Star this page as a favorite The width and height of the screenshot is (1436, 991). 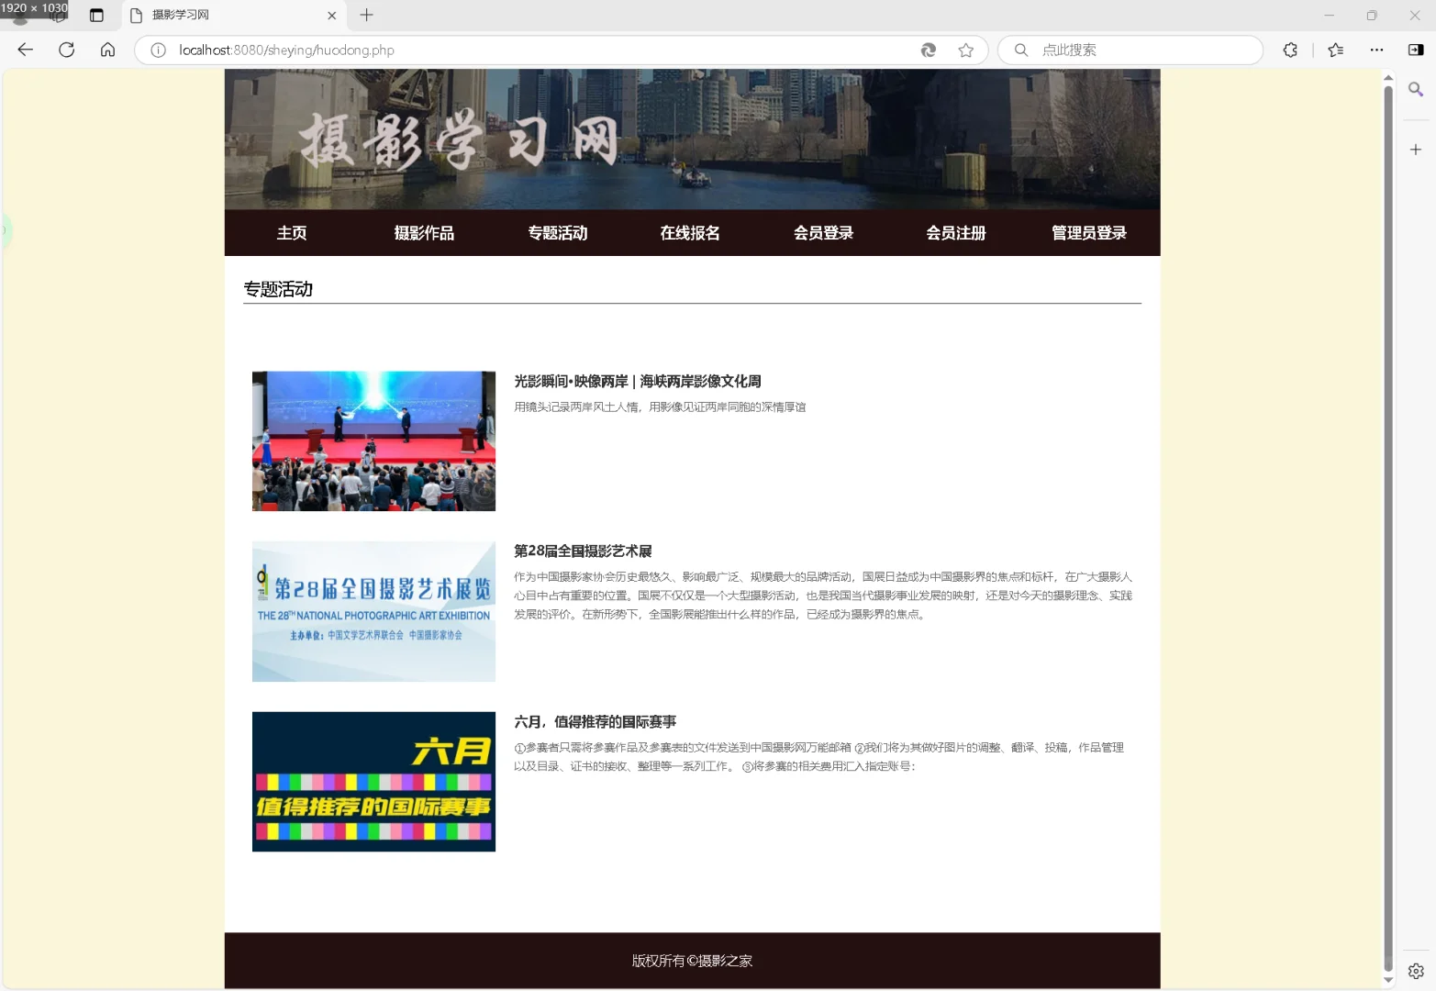pos(965,50)
